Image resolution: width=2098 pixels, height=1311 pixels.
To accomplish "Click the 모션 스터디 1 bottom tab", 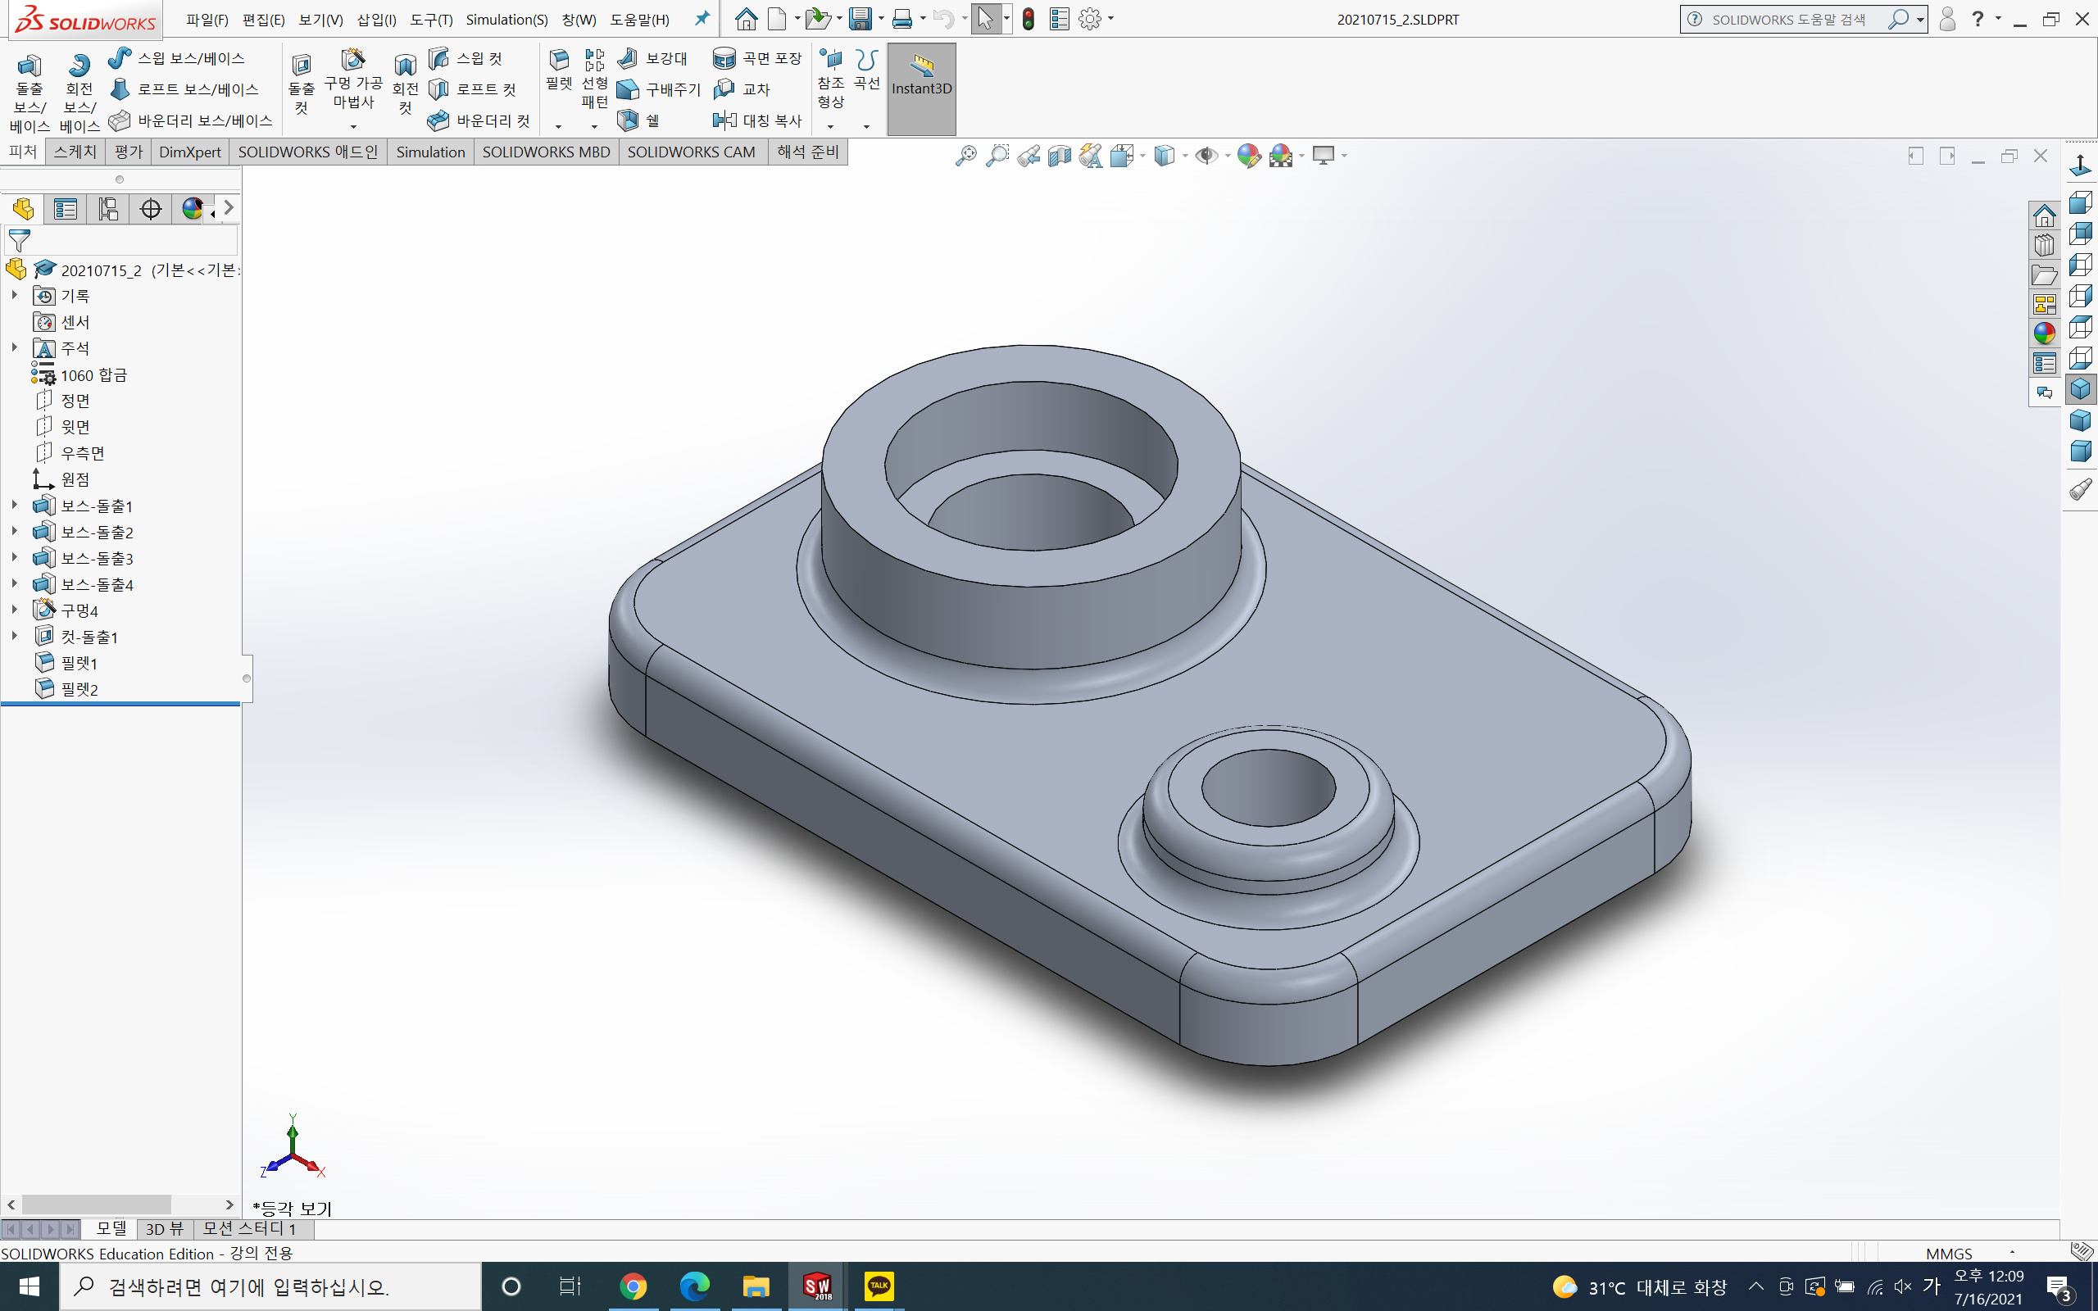I will 249,1228.
